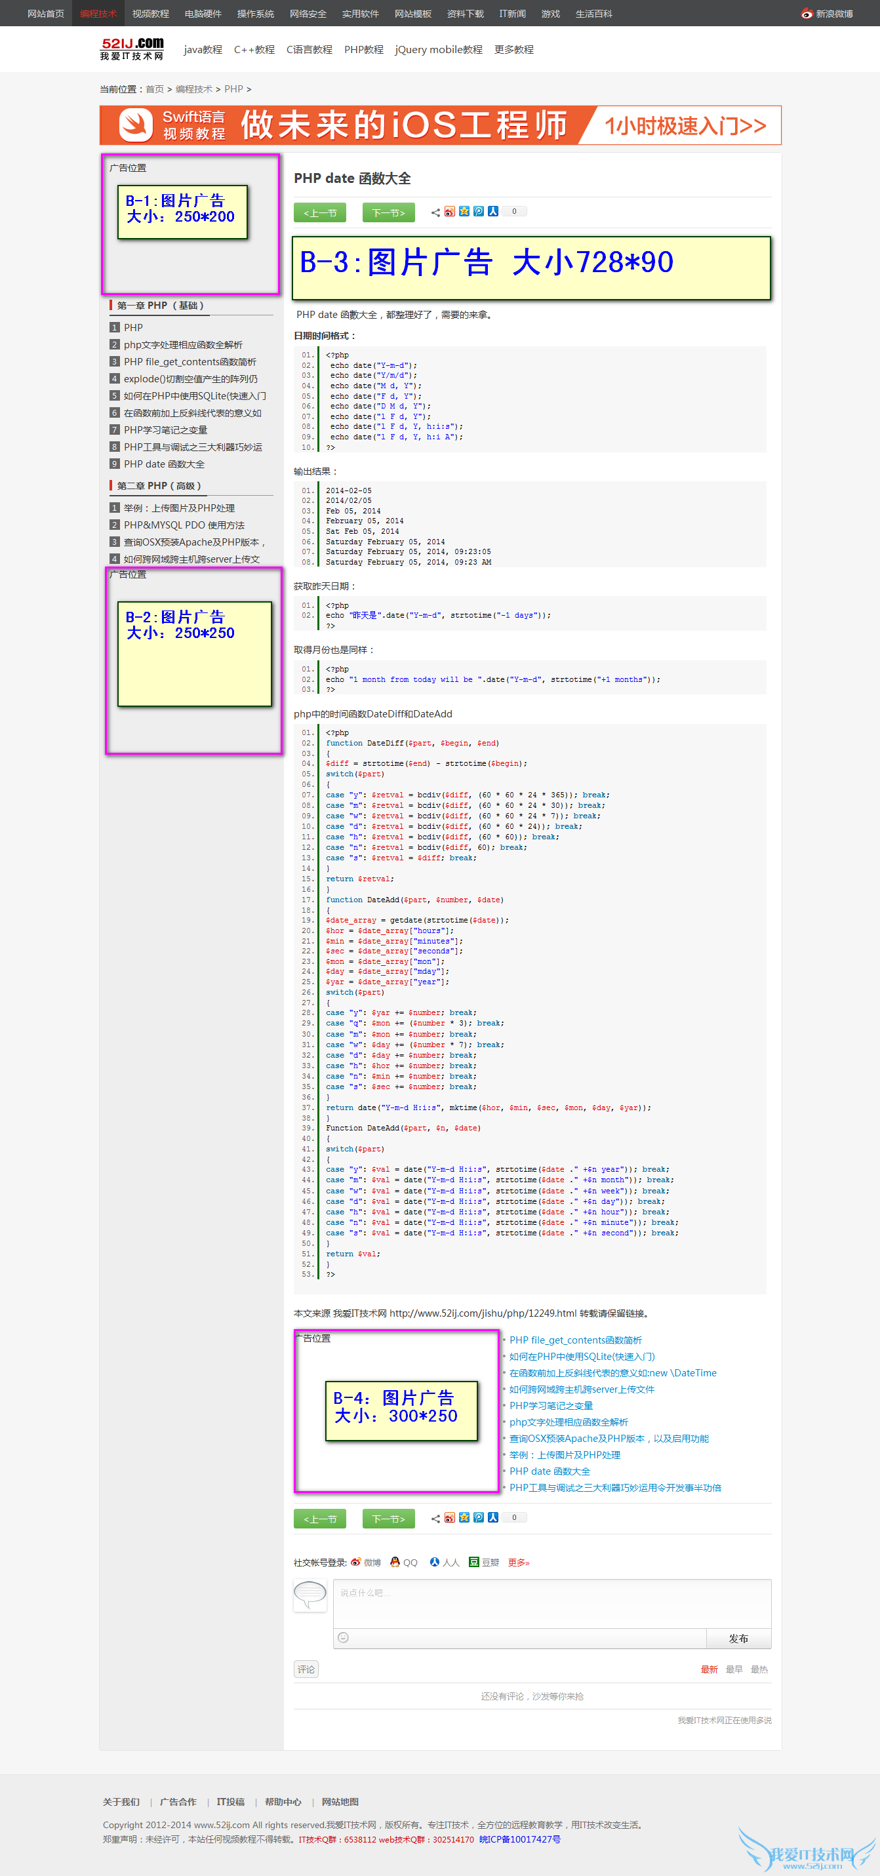Image resolution: width=880 pixels, height=1876 pixels.
Task: Click the 下一节> button below the article
Action: click(x=389, y=1519)
